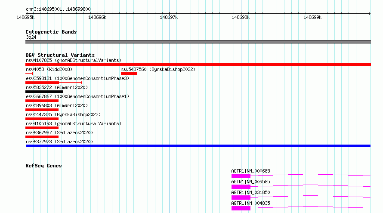Open variant nsv5896803 (Almarri2020) label
383x213 pixels.
(x=57, y=105)
